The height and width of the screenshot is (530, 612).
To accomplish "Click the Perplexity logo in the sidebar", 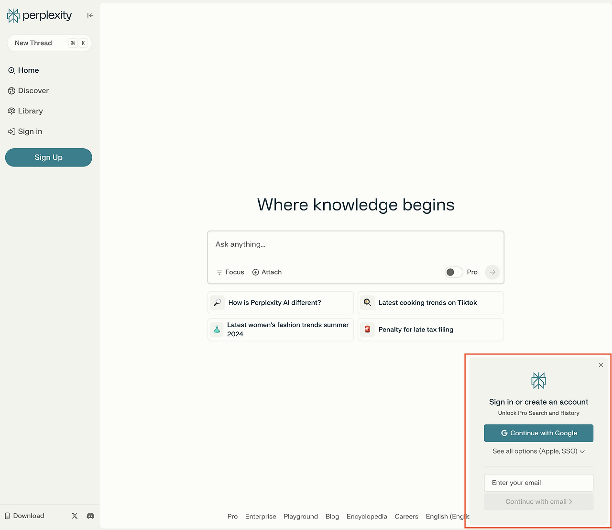I will pos(39,15).
